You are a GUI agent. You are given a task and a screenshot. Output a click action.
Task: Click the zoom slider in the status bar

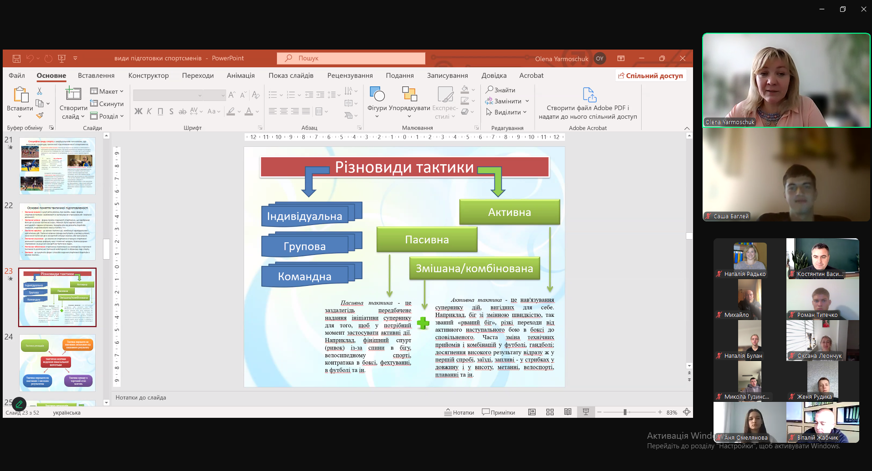pyautogui.click(x=625, y=412)
